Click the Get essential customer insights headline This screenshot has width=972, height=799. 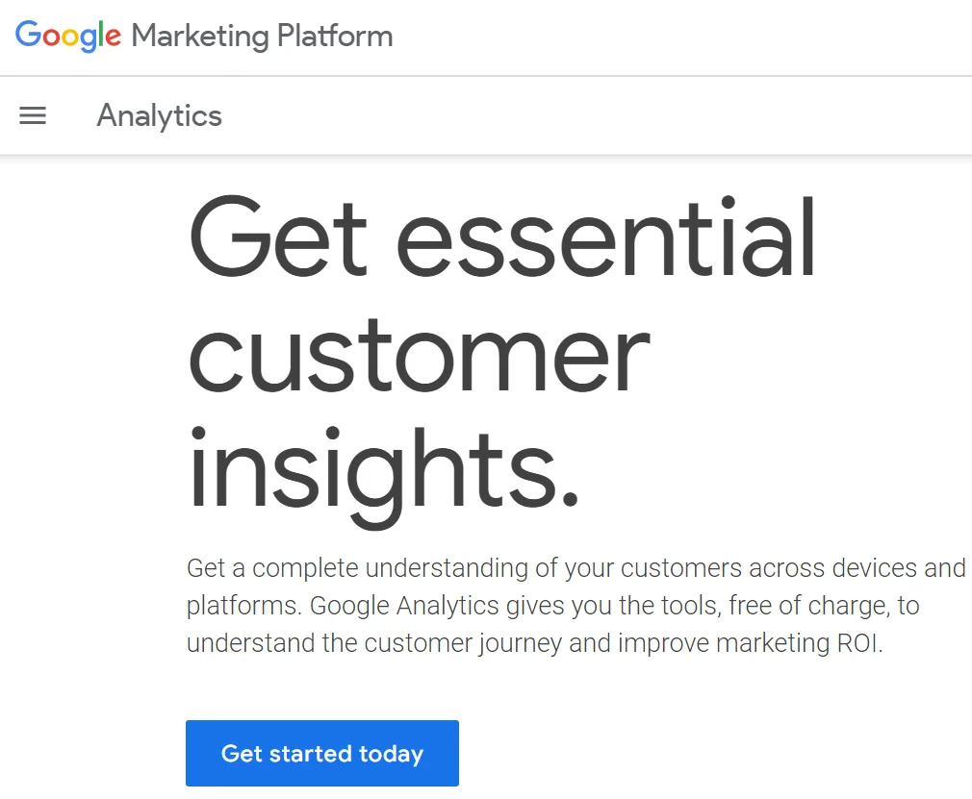pyautogui.click(x=500, y=351)
